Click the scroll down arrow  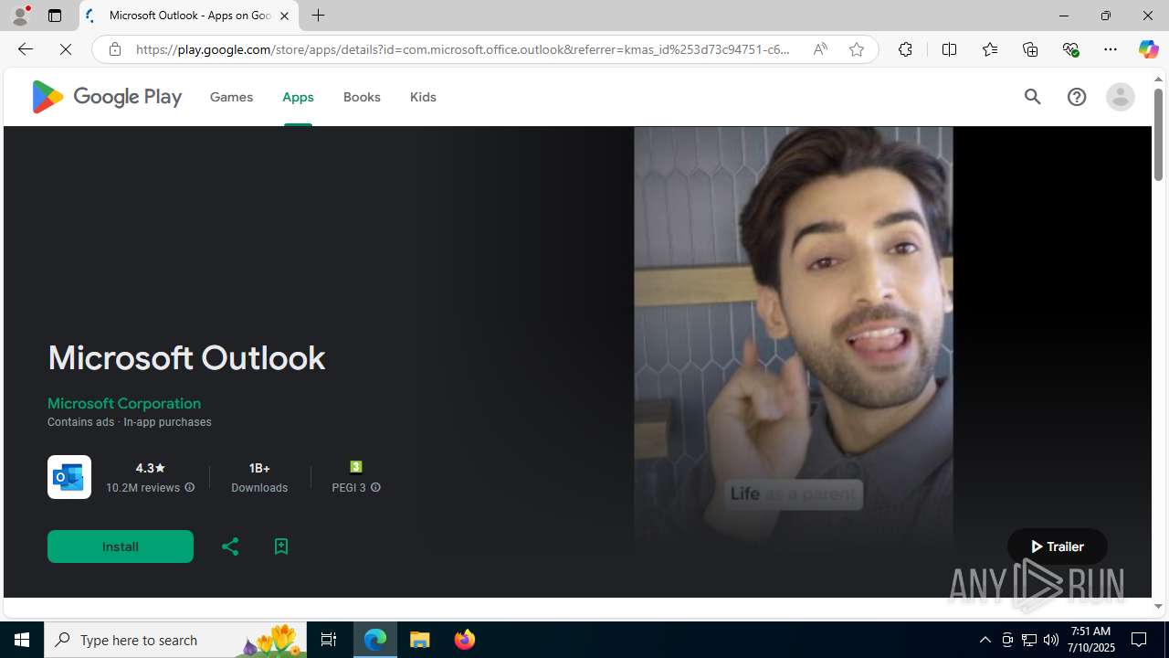pyautogui.click(x=1158, y=607)
